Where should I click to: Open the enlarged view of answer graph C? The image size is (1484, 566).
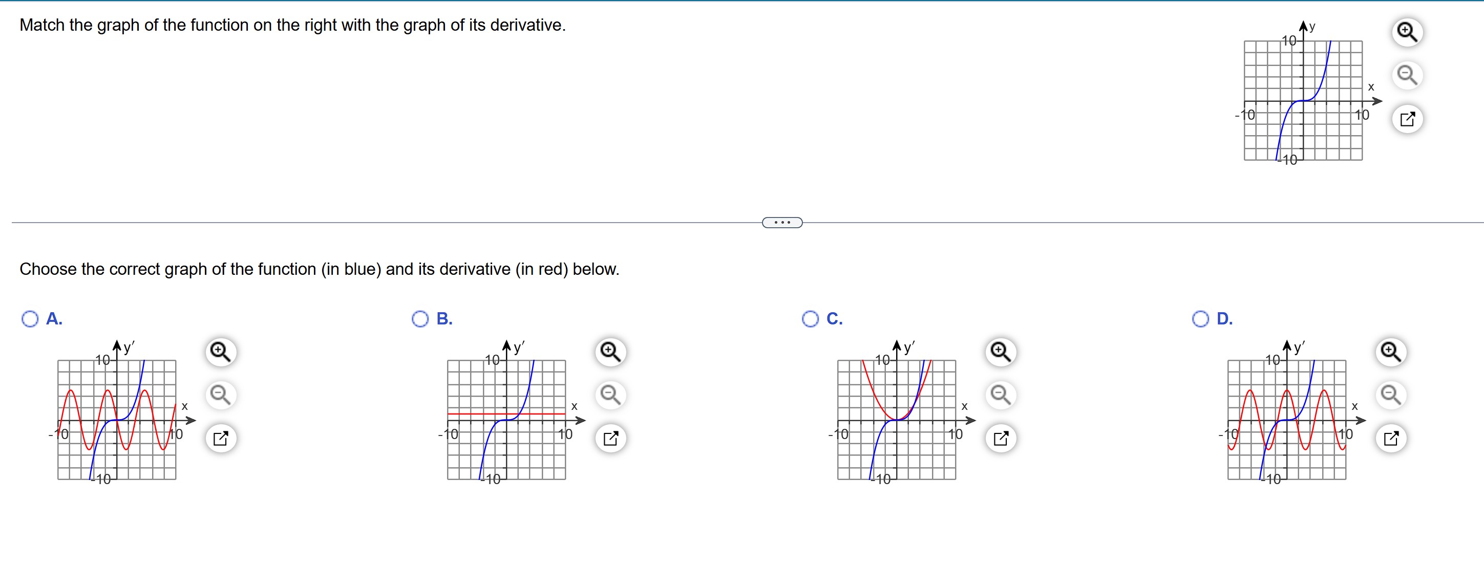[1001, 438]
